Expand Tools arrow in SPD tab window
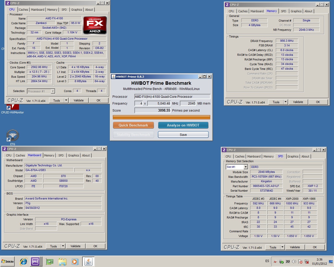Viewport: 334px width, 267px height. point(282,247)
